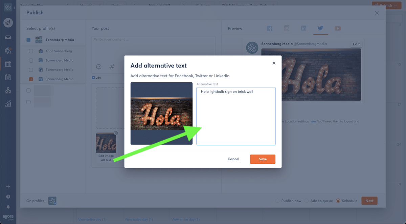Click the Hola image in alt text dialog

pyautogui.click(x=161, y=114)
